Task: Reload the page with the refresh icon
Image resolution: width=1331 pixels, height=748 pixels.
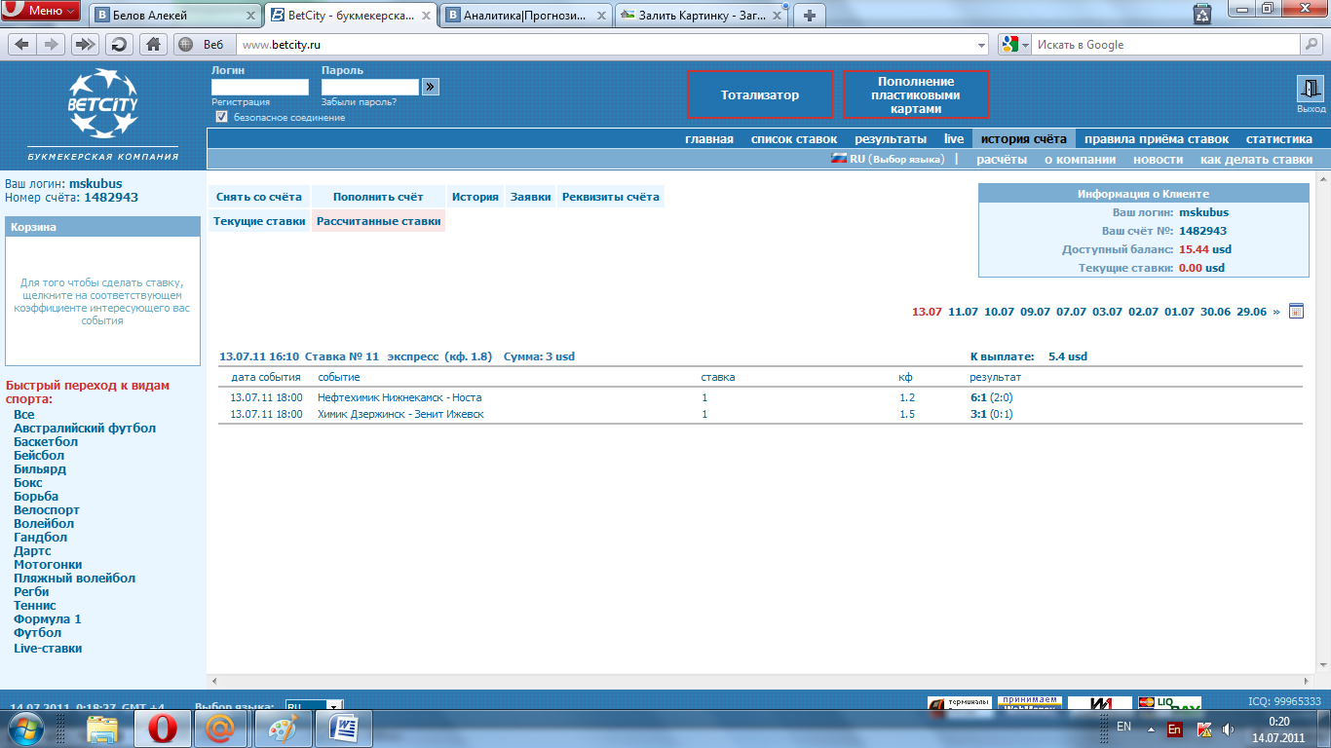Action: tap(119, 44)
